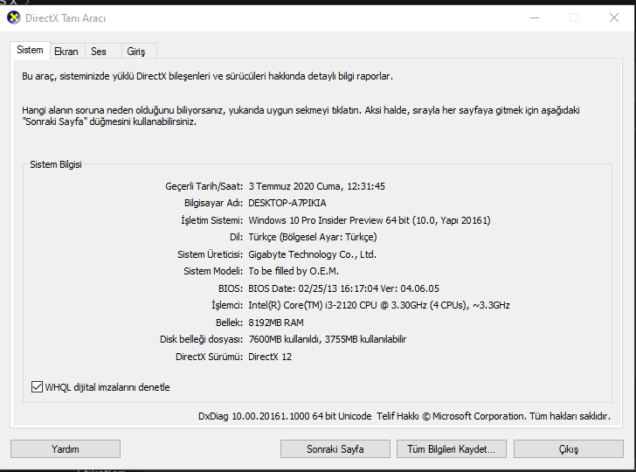The height and width of the screenshot is (472, 636).
Task: Click the İşletim Sistemi value text
Action: coord(370,220)
